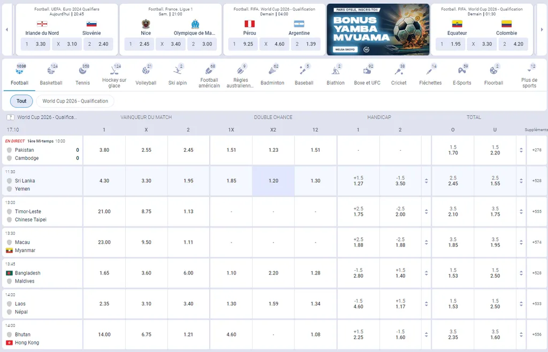Switch to the Tout filter tab
Screen dimensions: 548x352
pyautogui.click(x=21, y=101)
